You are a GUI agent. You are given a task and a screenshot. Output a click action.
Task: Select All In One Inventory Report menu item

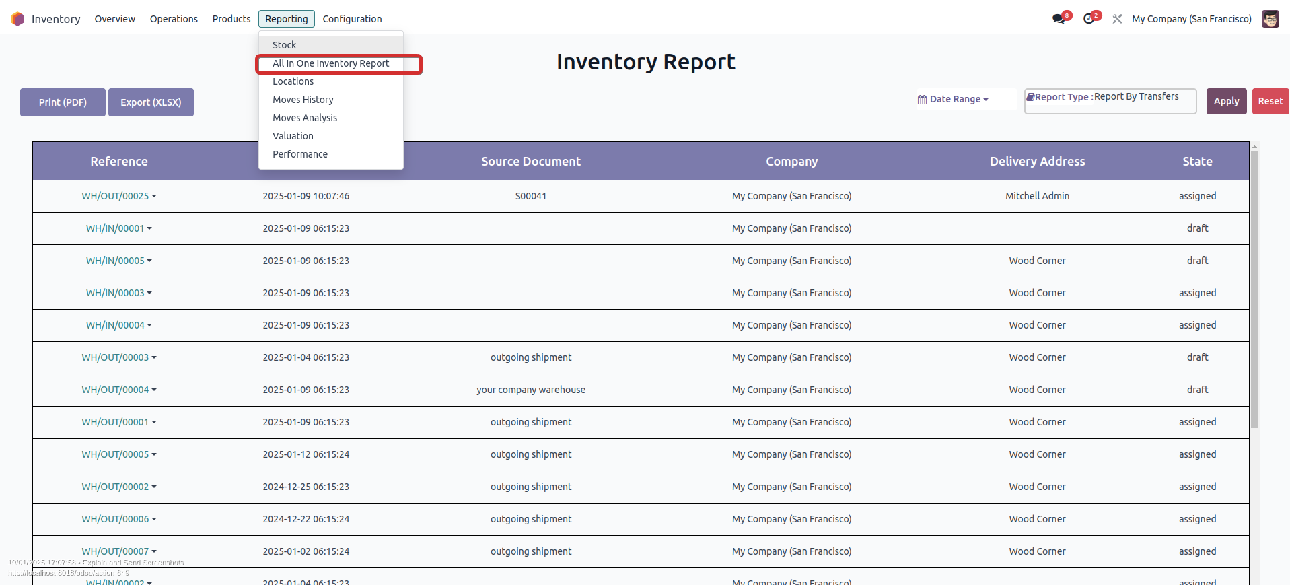tap(330, 63)
